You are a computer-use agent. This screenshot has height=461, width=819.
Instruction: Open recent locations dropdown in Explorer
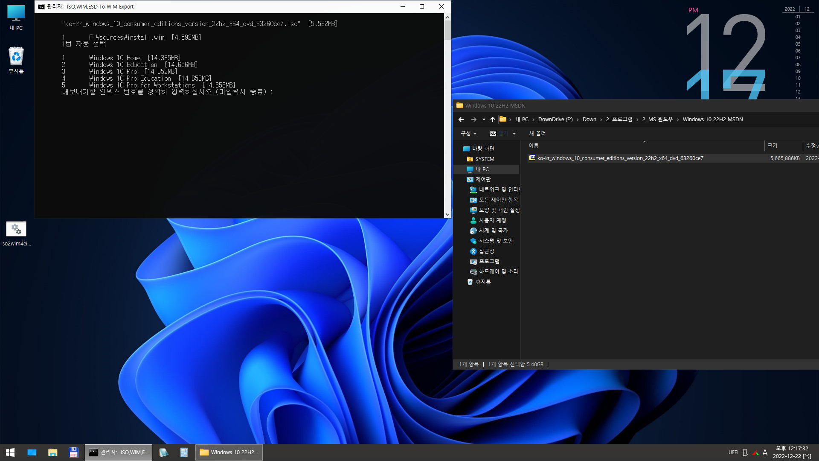pyautogui.click(x=484, y=120)
